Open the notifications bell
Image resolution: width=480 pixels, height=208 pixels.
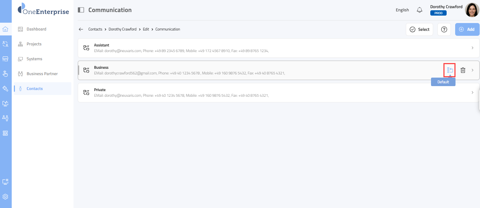(x=419, y=10)
